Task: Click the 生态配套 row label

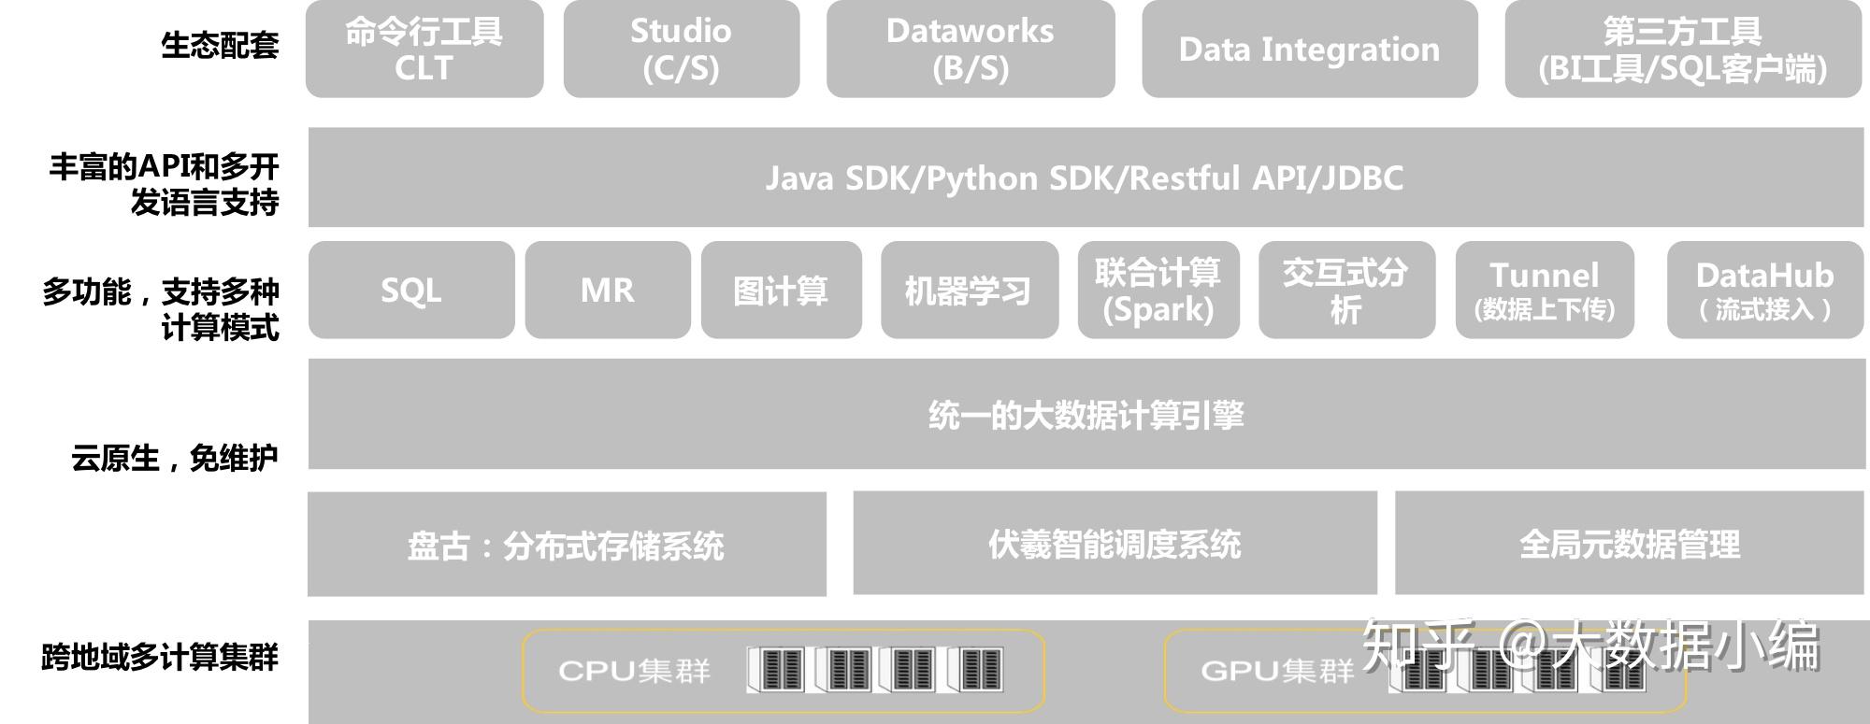Action: [x=220, y=45]
